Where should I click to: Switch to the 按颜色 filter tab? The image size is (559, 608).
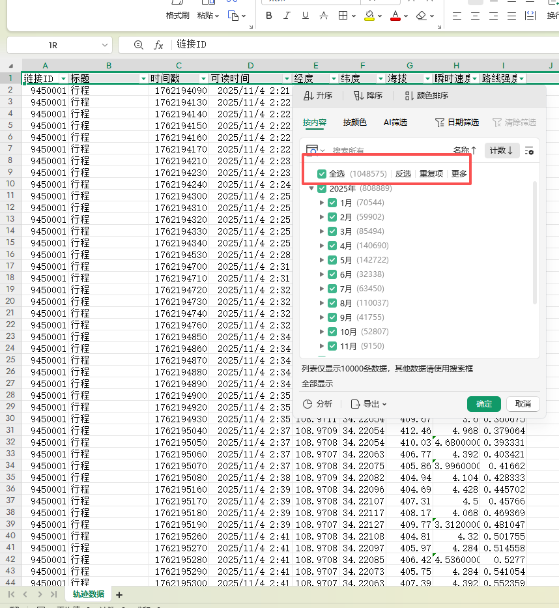(x=355, y=122)
